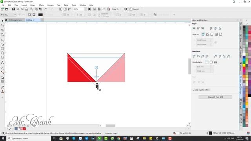Click the Align with Pixel Grid button
The width and height of the screenshot is (251, 141).
pyautogui.click(x=215, y=97)
